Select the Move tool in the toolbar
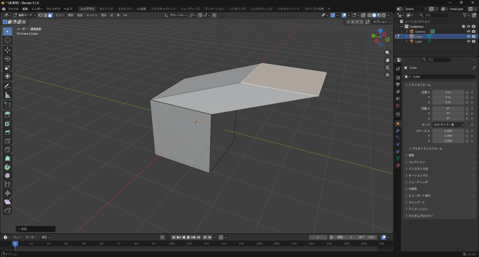479x257 pixels. [7, 50]
